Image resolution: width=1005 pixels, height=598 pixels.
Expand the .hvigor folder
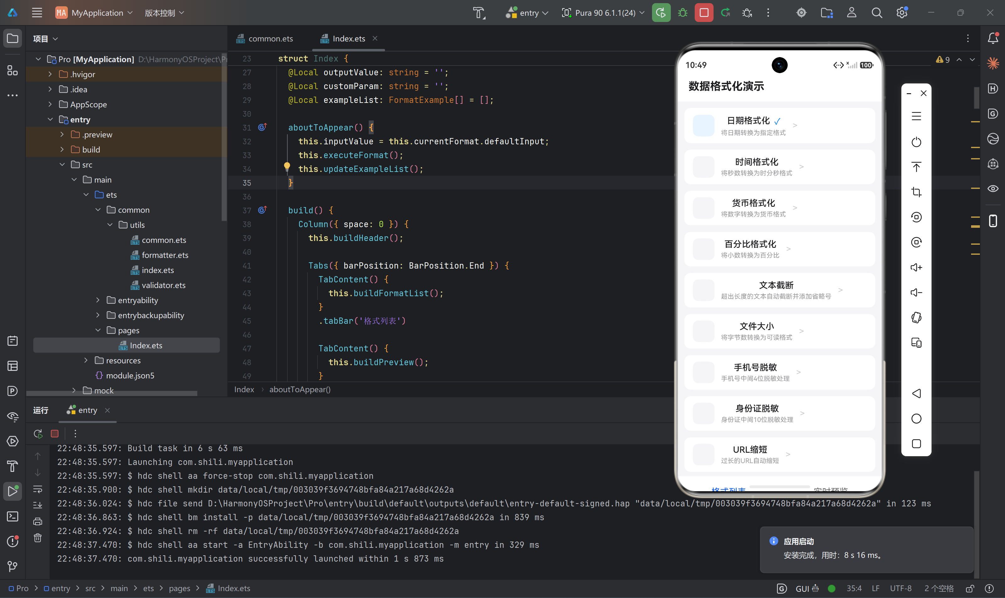pyautogui.click(x=50, y=74)
